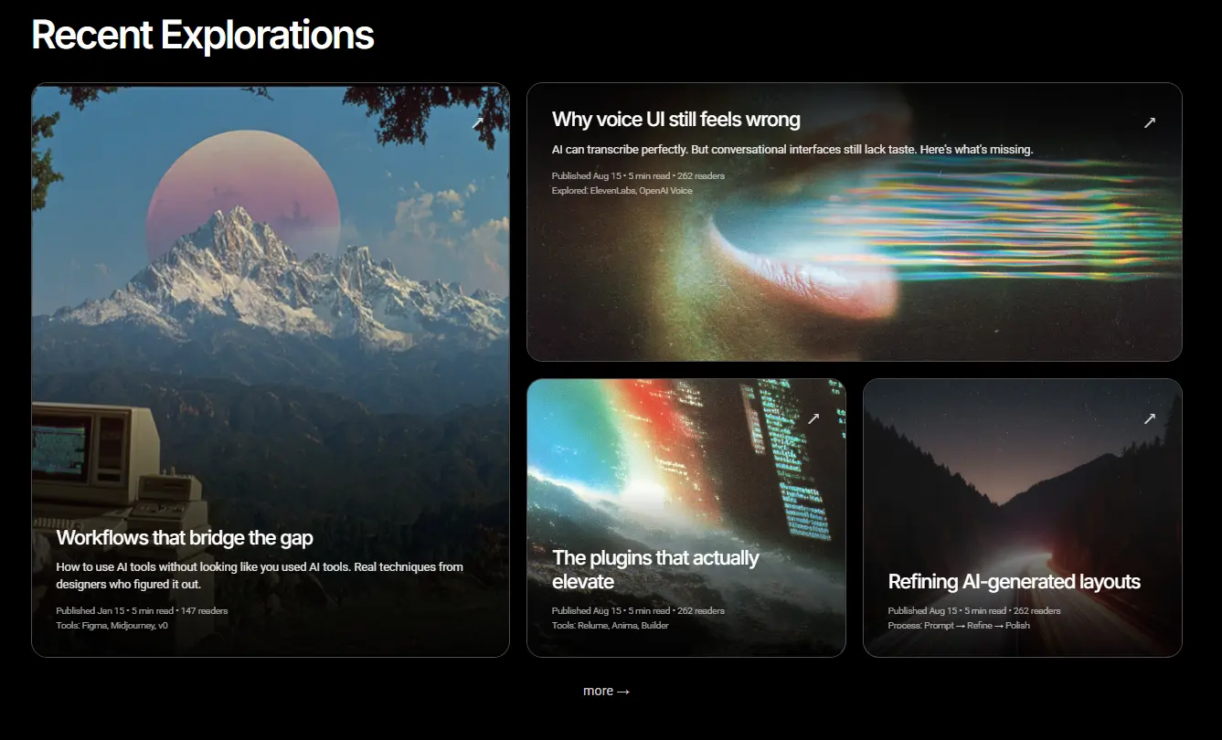Open 'Refining AI-generated layouts' heading
Viewport: 1222px width, 740px height.
click(x=1014, y=582)
